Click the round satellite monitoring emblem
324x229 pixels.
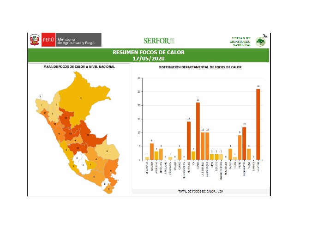tap(261, 42)
